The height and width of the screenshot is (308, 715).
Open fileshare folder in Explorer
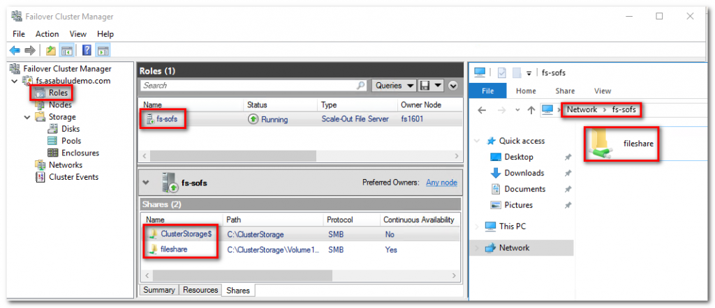tap(622, 144)
